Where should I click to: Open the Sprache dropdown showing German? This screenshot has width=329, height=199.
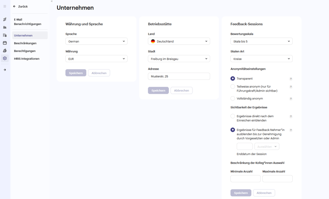pyautogui.click(x=96, y=42)
